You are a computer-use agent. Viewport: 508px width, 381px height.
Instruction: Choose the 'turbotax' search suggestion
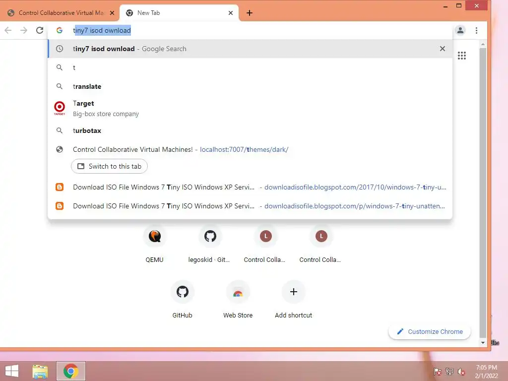point(250,130)
